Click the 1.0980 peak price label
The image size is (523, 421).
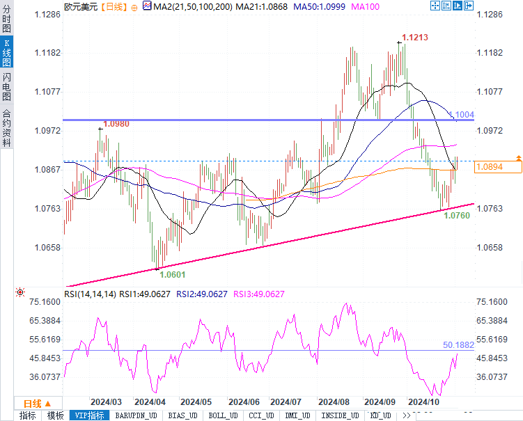tap(116, 124)
